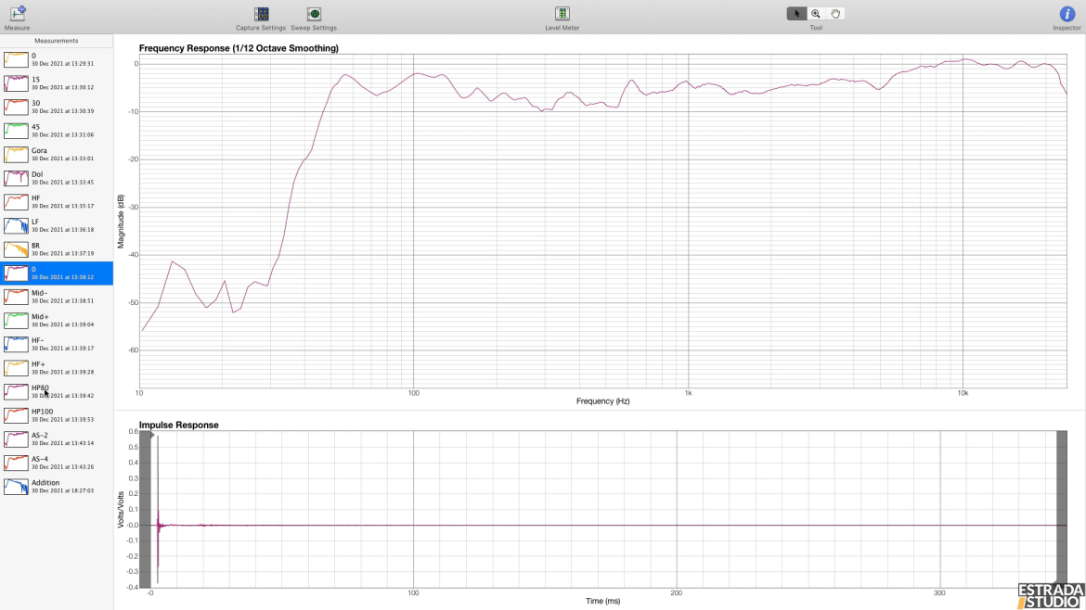Screen dimensions: 1086x610
Task: Select the magnifier zoom tool
Action: [816, 13]
